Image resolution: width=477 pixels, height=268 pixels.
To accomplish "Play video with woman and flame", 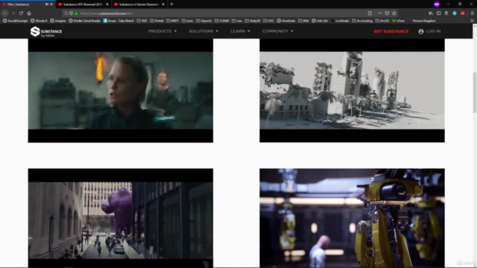I will [x=121, y=91].
